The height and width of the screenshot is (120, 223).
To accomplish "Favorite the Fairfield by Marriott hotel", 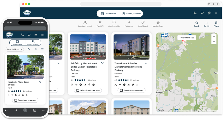I will (x=102, y=63).
